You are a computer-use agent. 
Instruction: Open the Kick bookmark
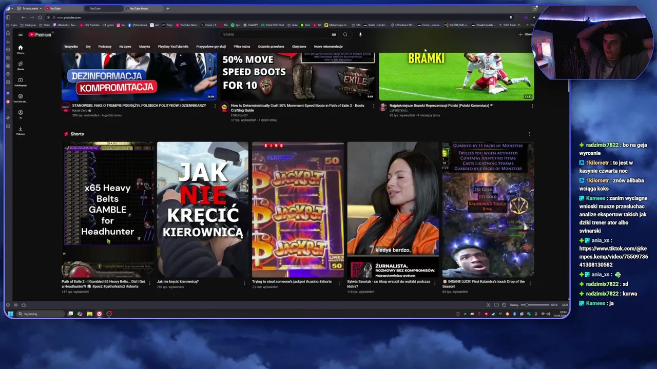pos(306,25)
